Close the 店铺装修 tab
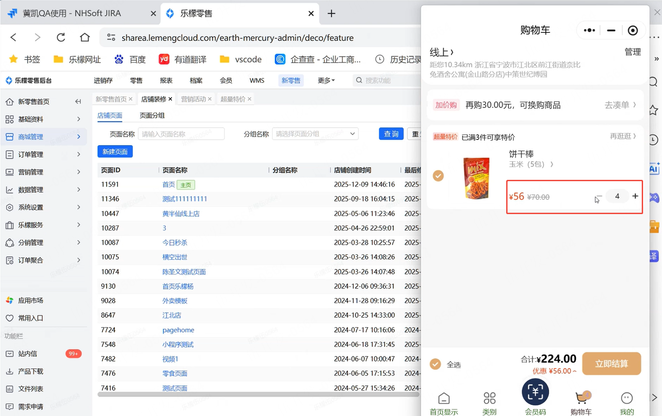Viewport: 662px width, 416px height. [170, 99]
